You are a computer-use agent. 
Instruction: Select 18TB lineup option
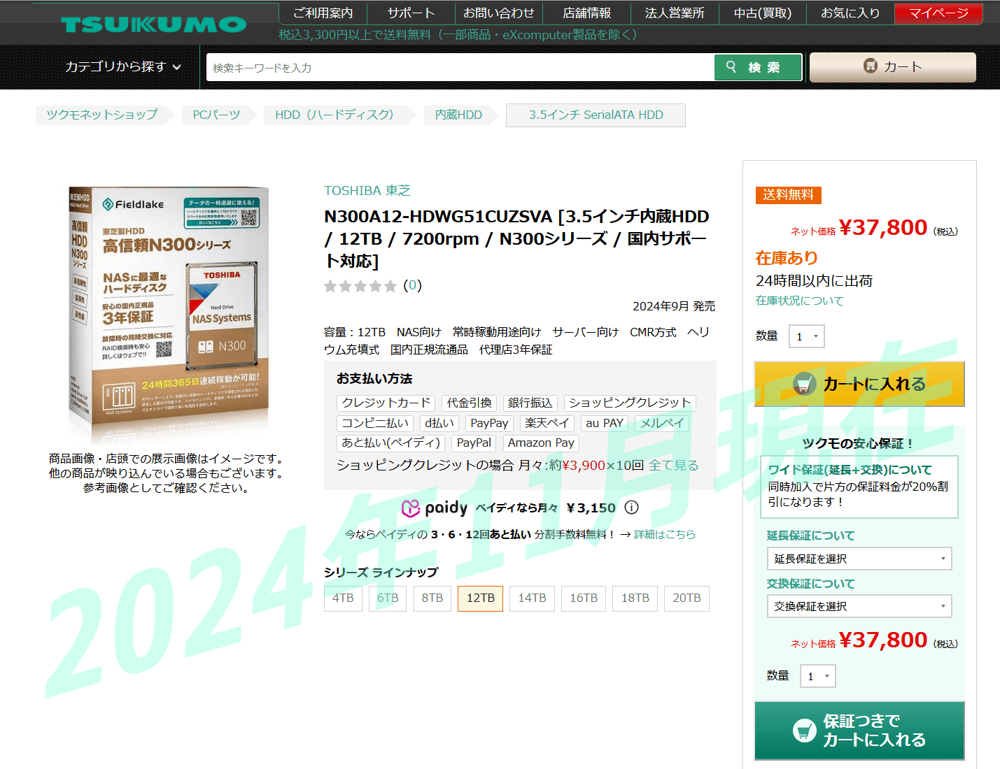pos(635,598)
